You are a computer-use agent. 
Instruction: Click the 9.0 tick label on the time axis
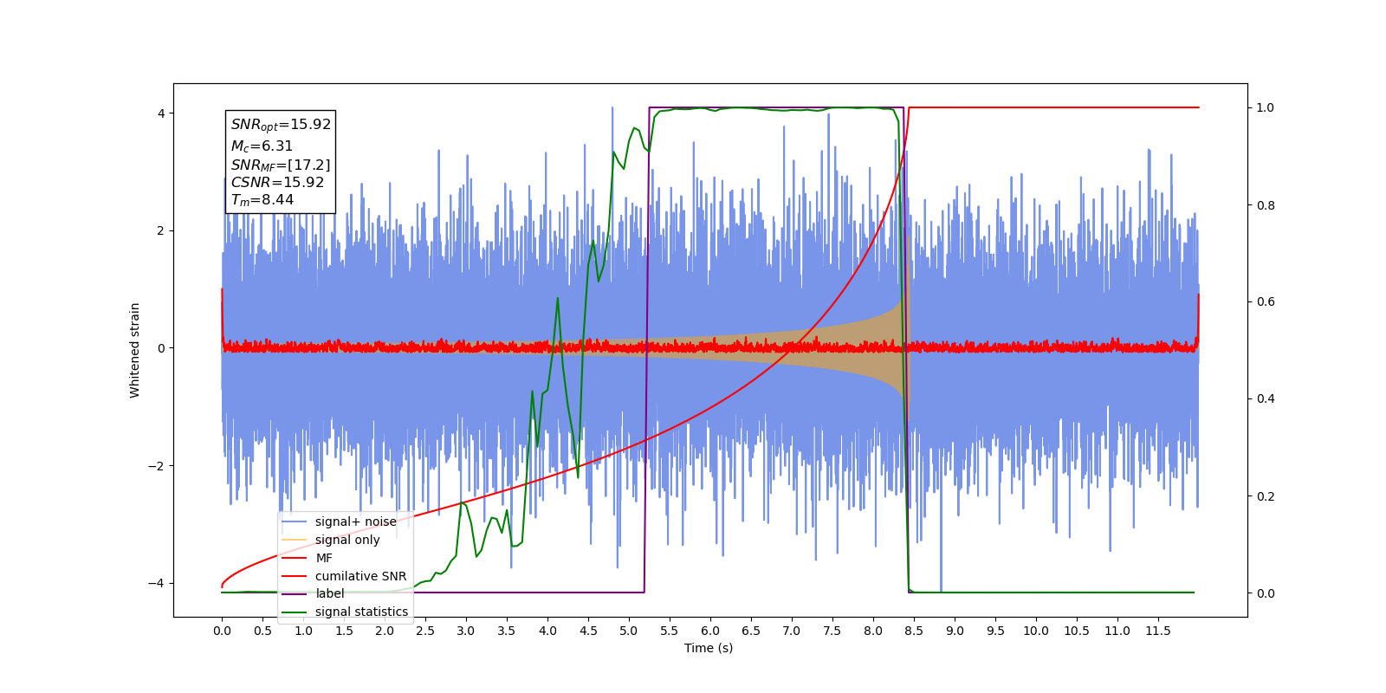pos(955,631)
